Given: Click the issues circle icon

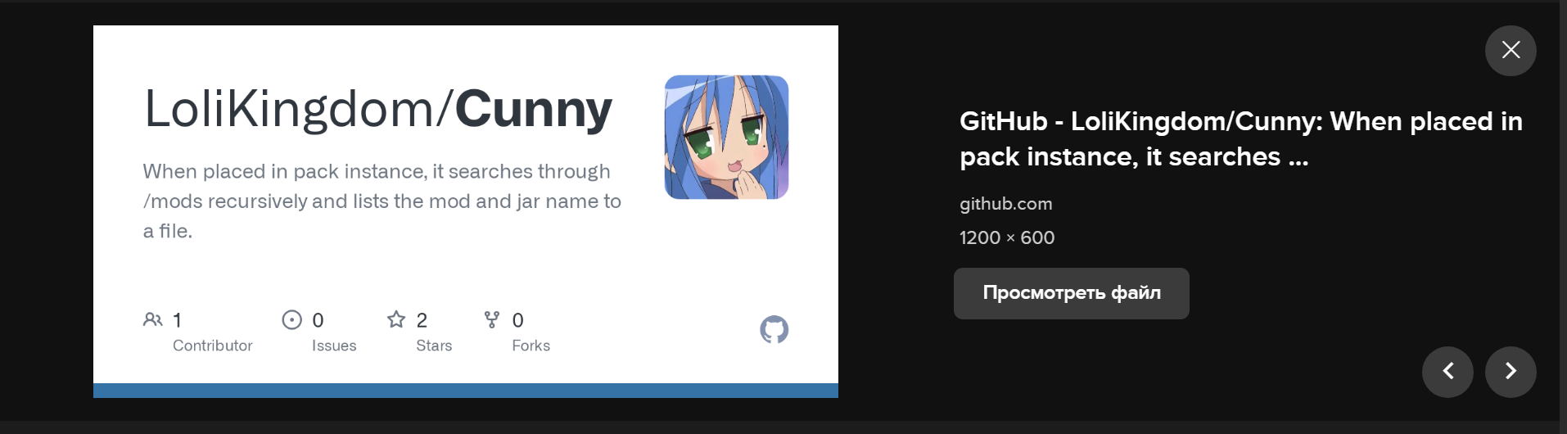Looking at the screenshot, I should (291, 319).
